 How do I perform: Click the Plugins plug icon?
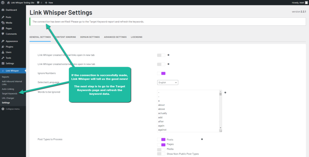click(3, 47)
